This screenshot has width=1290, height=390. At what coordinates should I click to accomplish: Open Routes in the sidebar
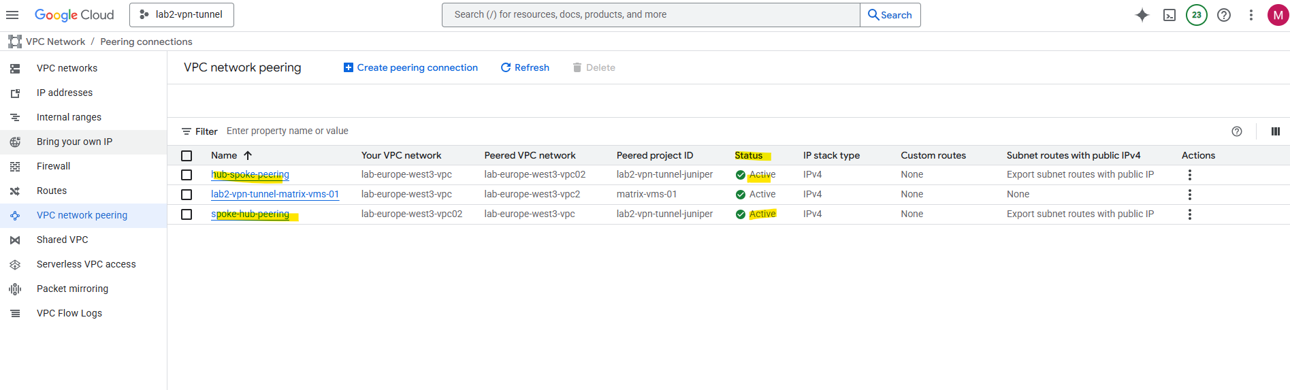click(52, 191)
